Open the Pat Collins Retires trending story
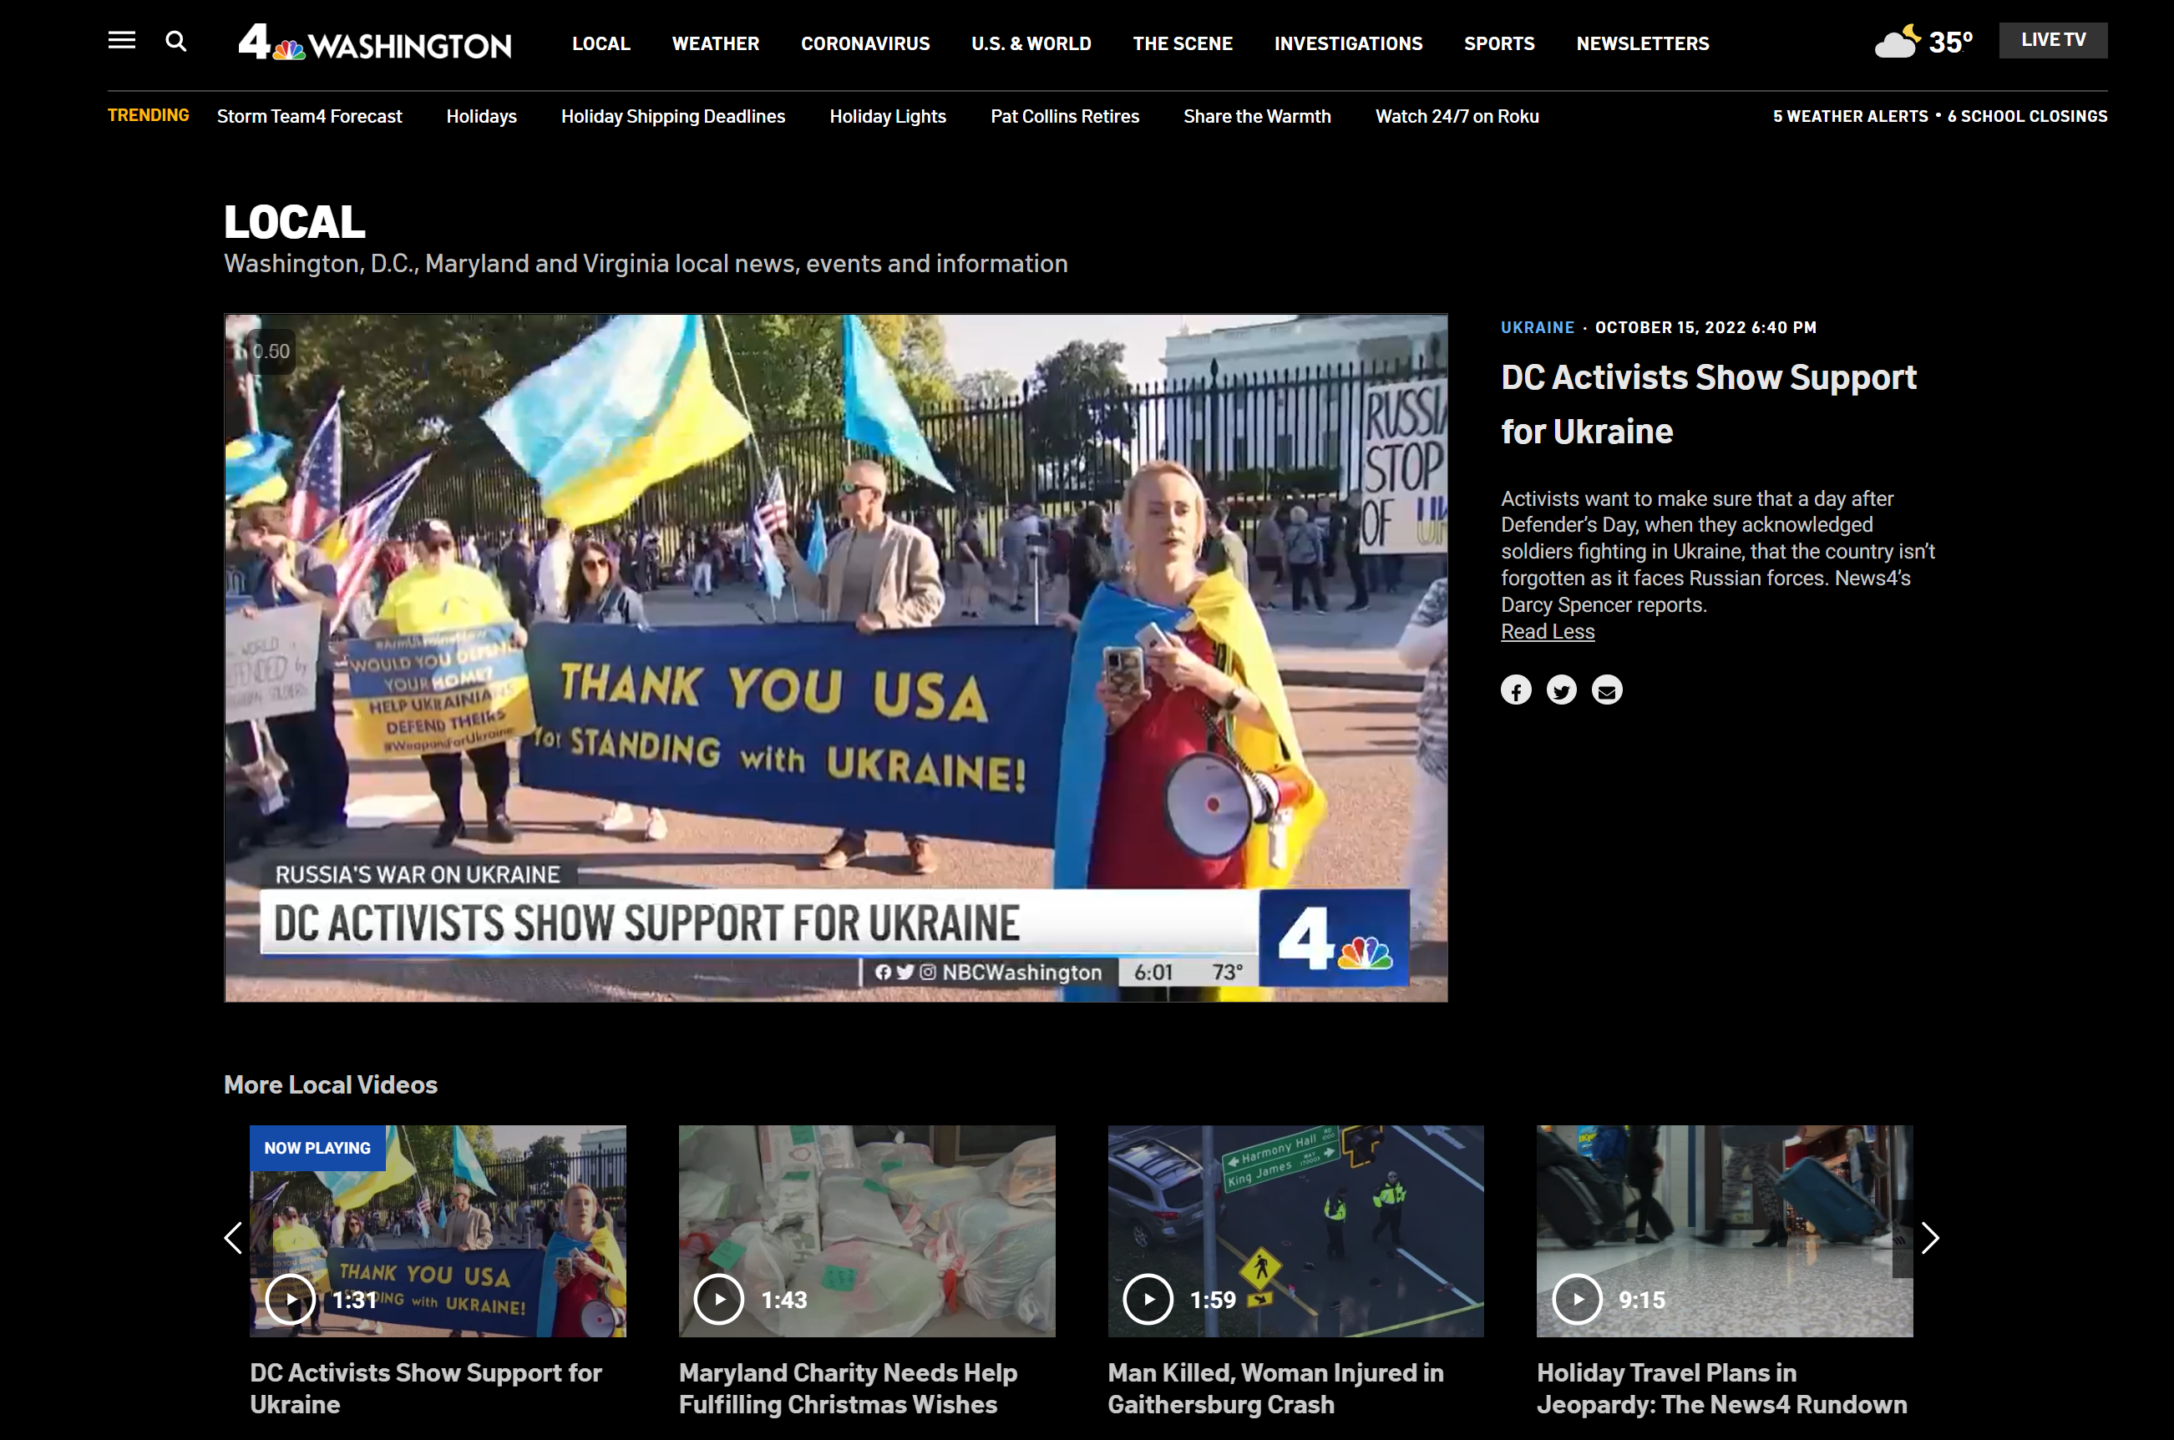 tap(1064, 116)
